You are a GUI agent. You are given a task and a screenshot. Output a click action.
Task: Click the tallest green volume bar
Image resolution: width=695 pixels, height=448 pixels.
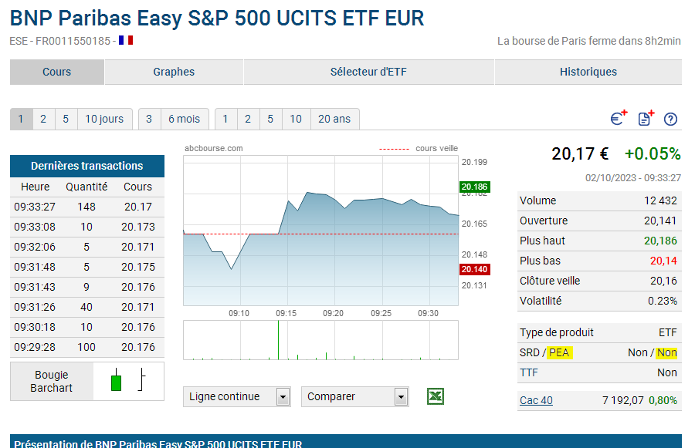[278, 340]
